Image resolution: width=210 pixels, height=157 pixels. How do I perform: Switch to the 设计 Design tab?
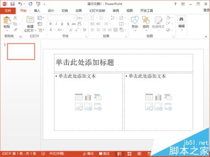[x=51, y=10]
